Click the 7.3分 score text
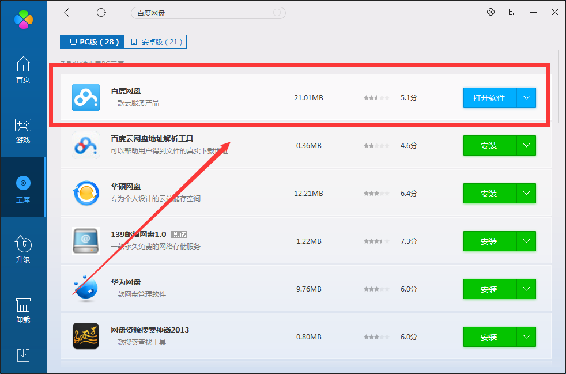The width and height of the screenshot is (566, 374). click(409, 241)
